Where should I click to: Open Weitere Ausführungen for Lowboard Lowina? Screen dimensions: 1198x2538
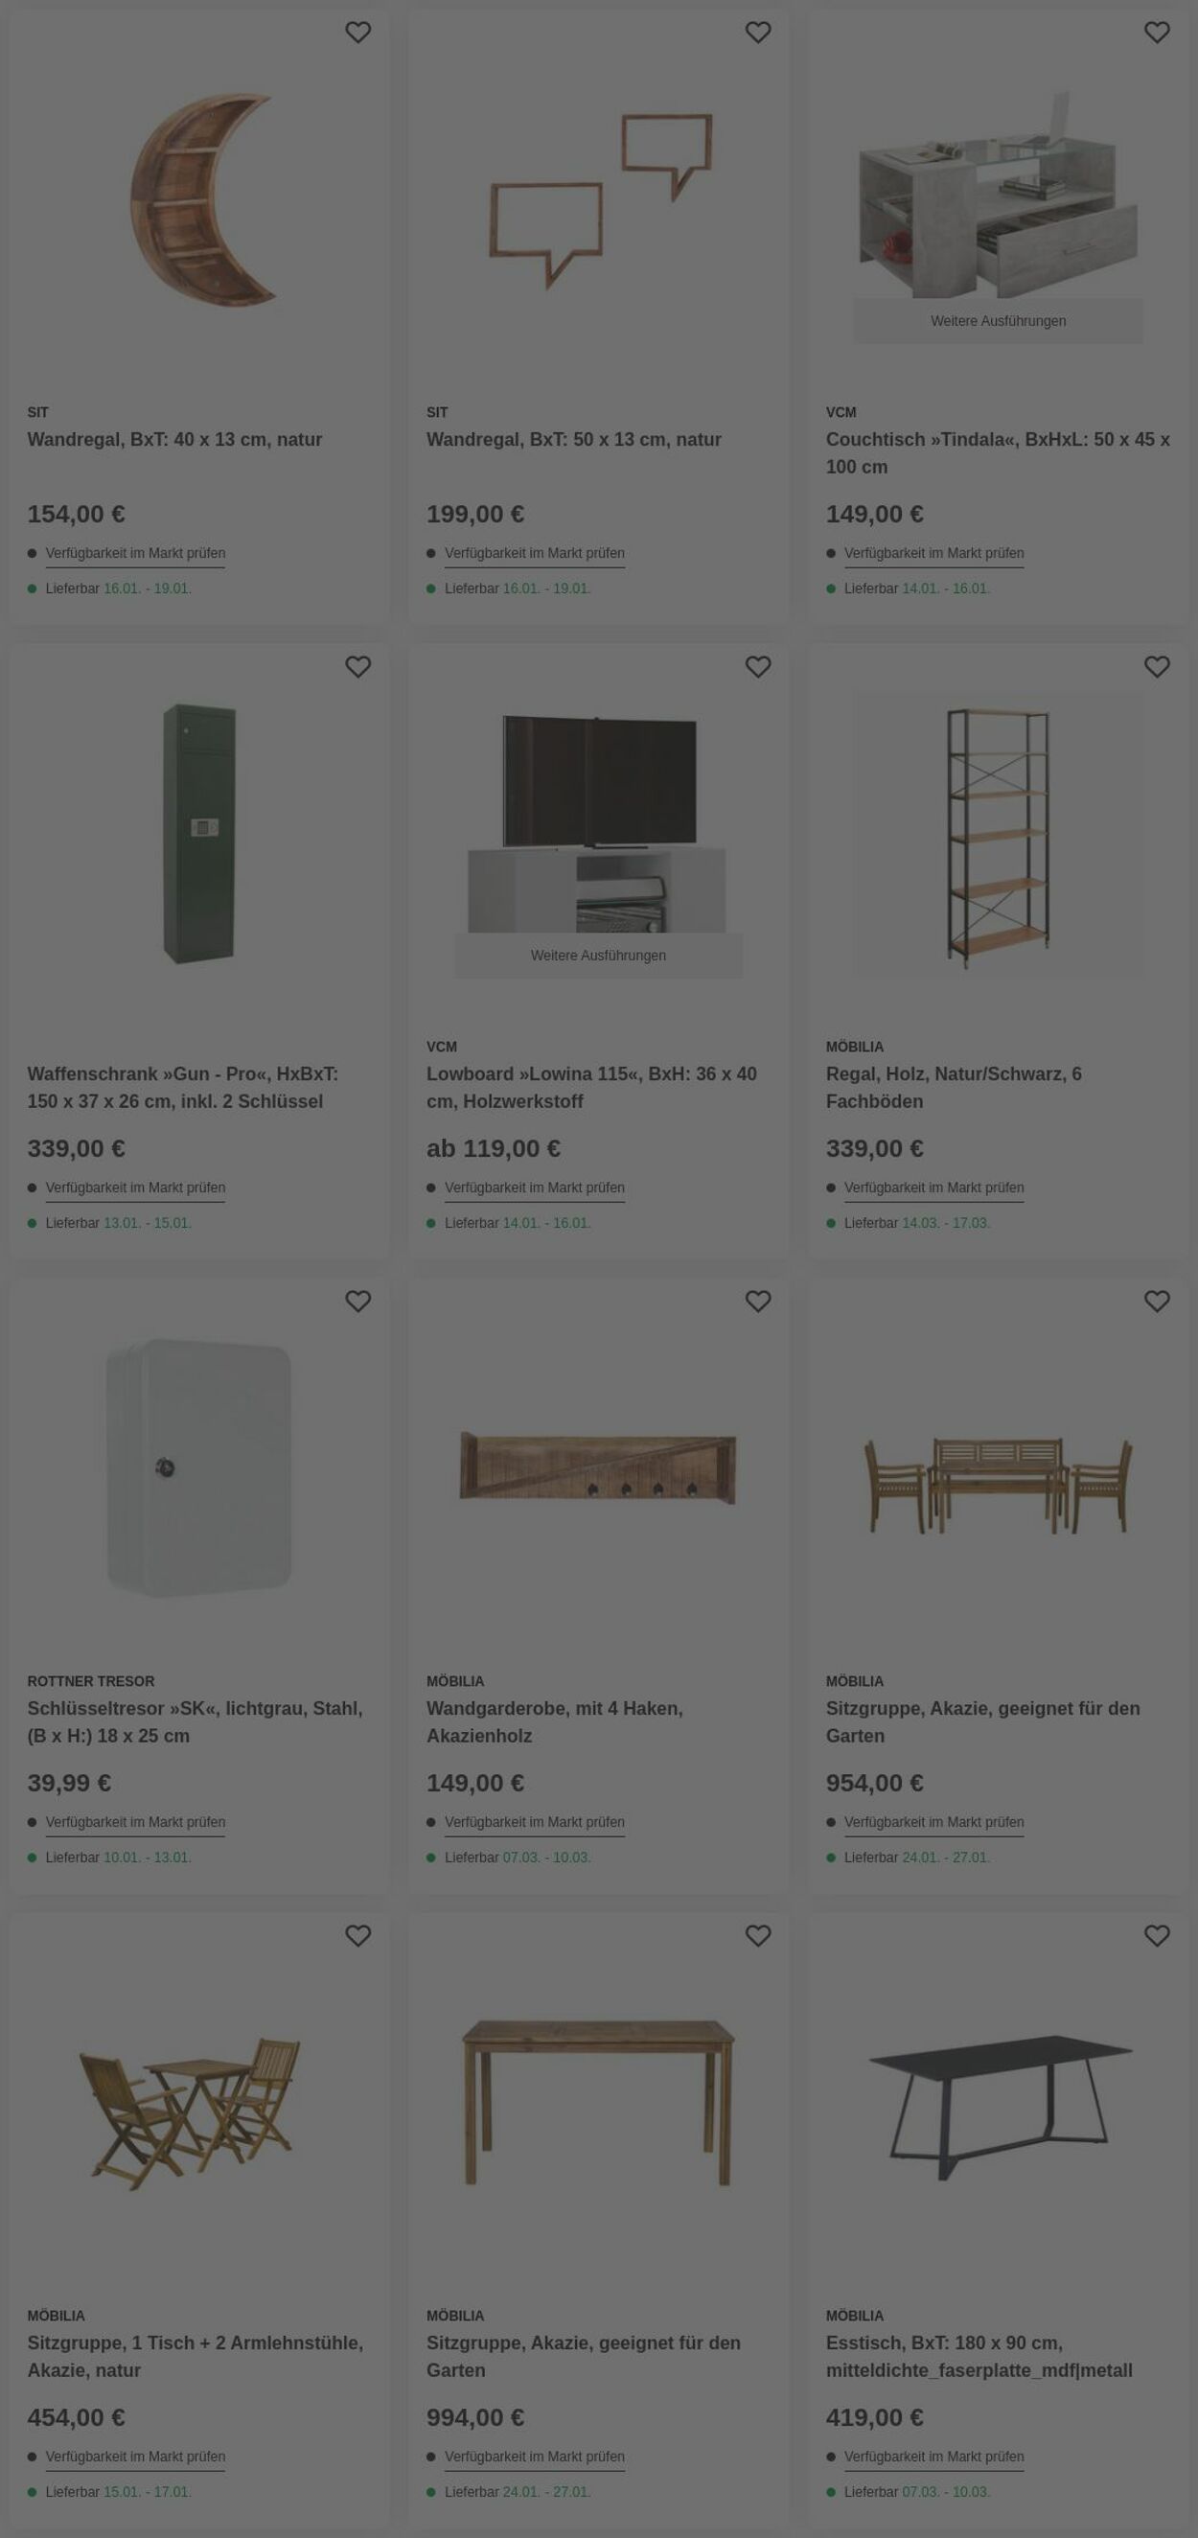click(x=598, y=956)
